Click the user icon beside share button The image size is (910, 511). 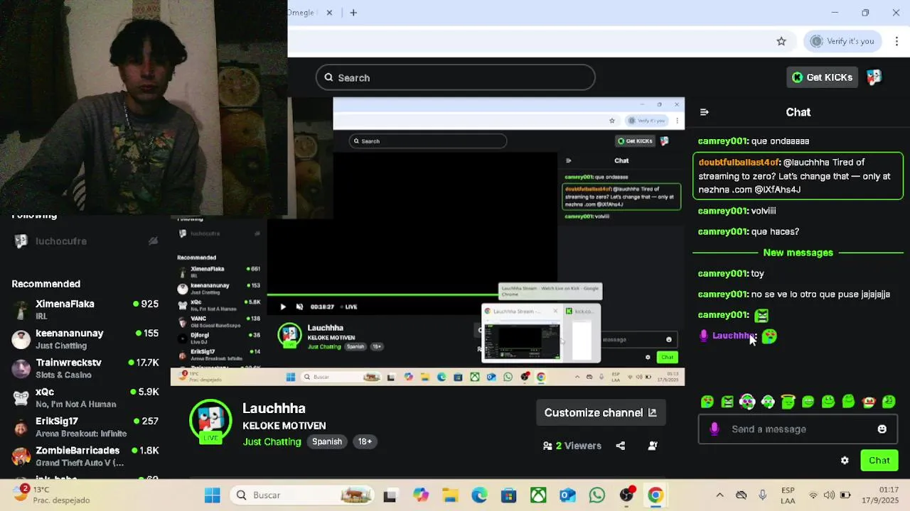tap(653, 446)
